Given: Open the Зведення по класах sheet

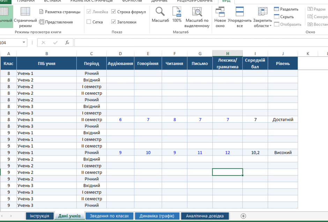Looking at the screenshot, I should click(x=110, y=216).
